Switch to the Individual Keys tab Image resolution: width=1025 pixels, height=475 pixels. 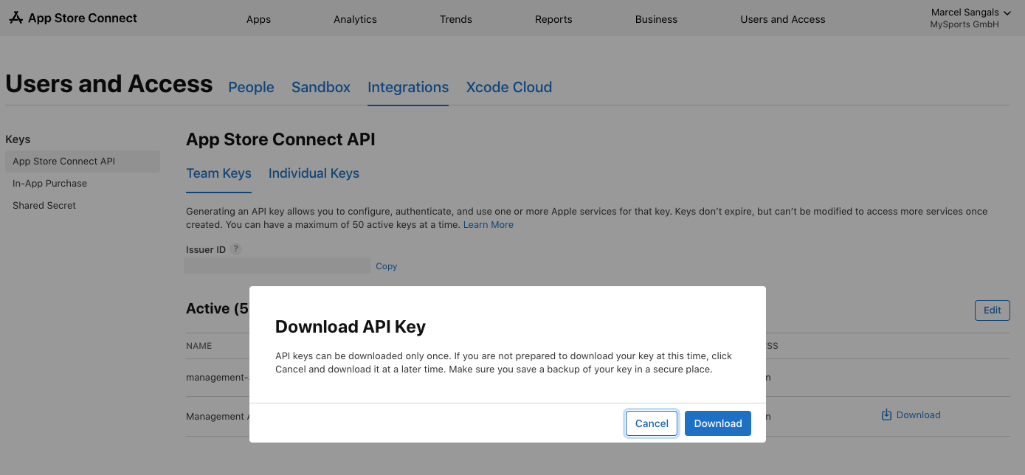coord(314,173)
